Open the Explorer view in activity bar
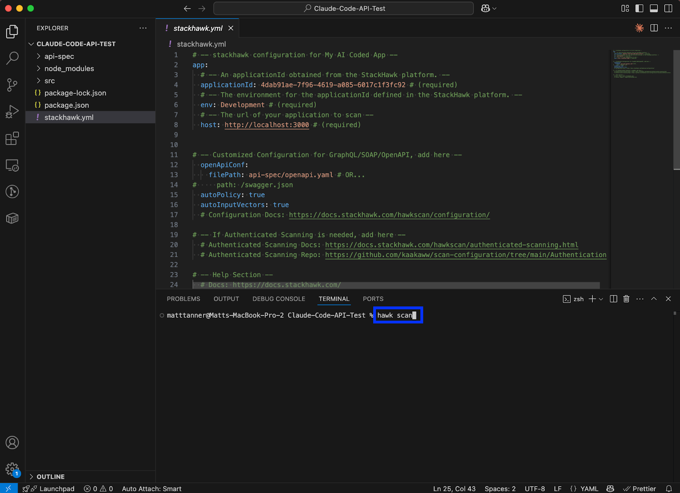The width and height of the screenshot is (680, 493). 12,31
